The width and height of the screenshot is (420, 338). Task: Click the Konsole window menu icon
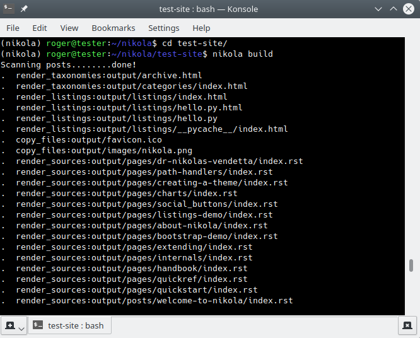(x=9, y=9)
